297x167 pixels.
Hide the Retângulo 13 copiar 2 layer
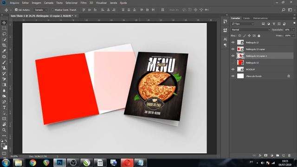(x=233, y=56)
